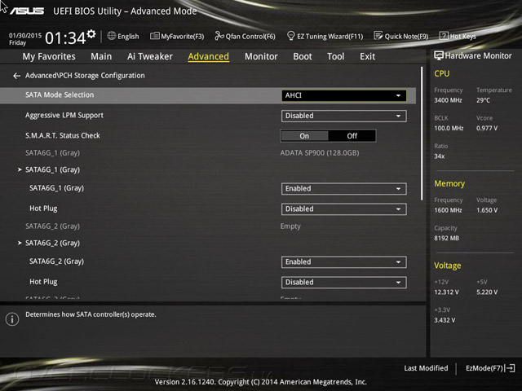Viewport: 522px width, 391px height.
Task: Click CPU Ratio value 34x
Action: pyautogui.click(x=439, y=156)
